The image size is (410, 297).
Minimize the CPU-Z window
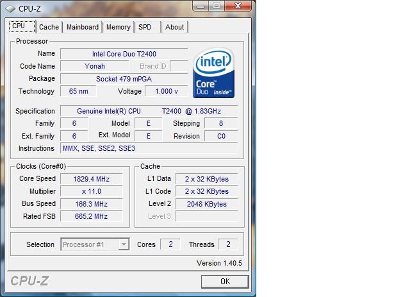[201, 6]
